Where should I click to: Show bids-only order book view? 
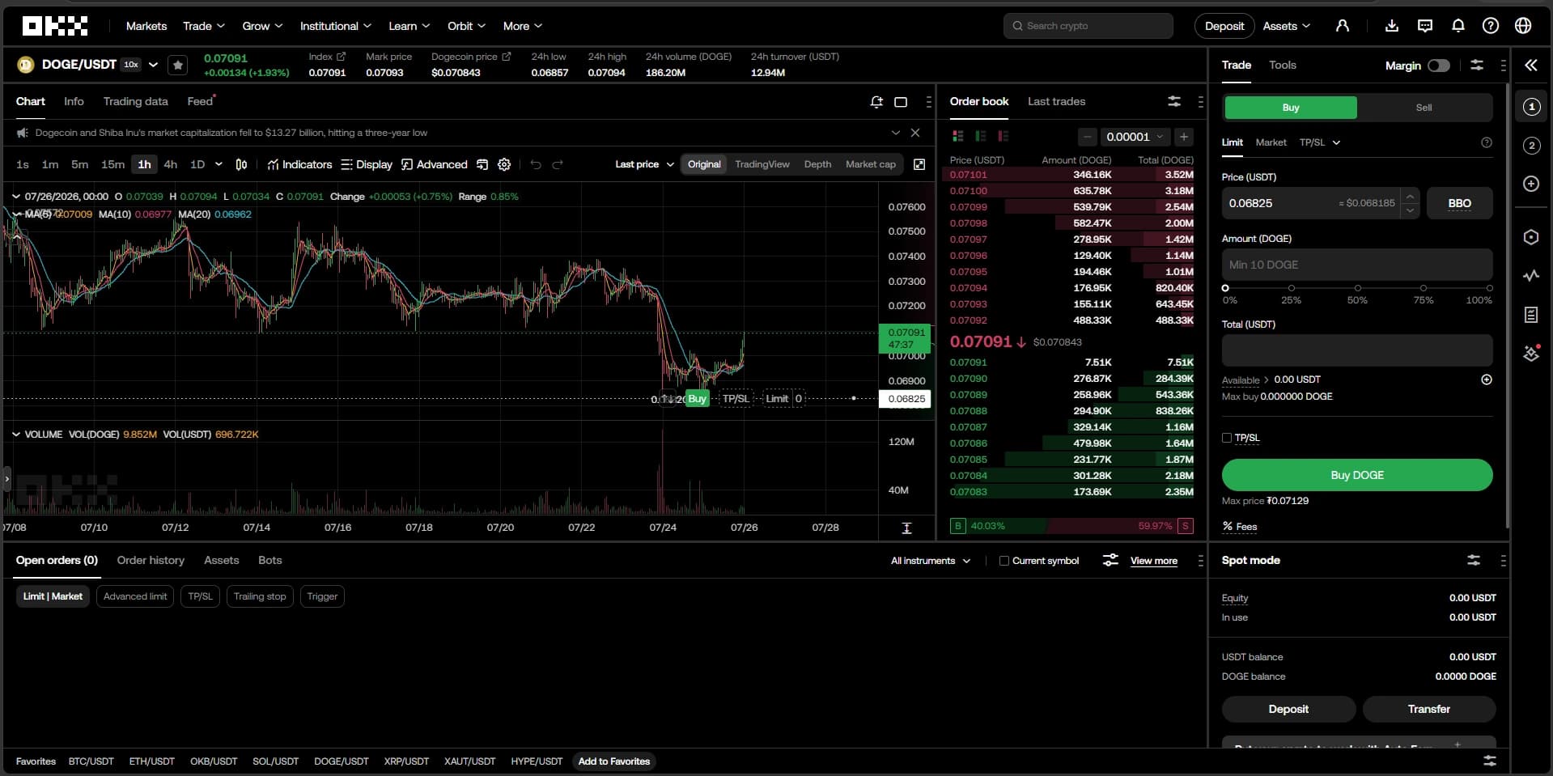pos(981,136)
